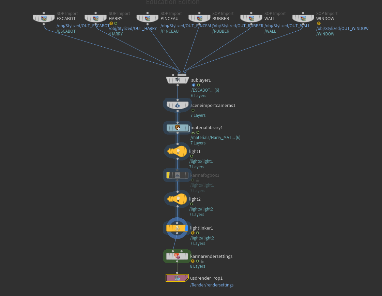This screenshot has width=382, height=296.
Task: Click the /obj/Stylized/OUT_HARRY path text
Action: click(x=133, y=29)
